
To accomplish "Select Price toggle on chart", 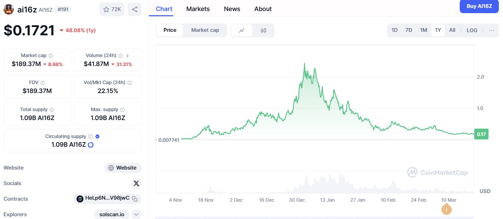I will click(170, 30).
